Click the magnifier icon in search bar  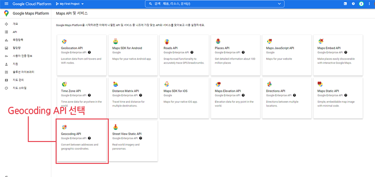(x=150, y=4)
